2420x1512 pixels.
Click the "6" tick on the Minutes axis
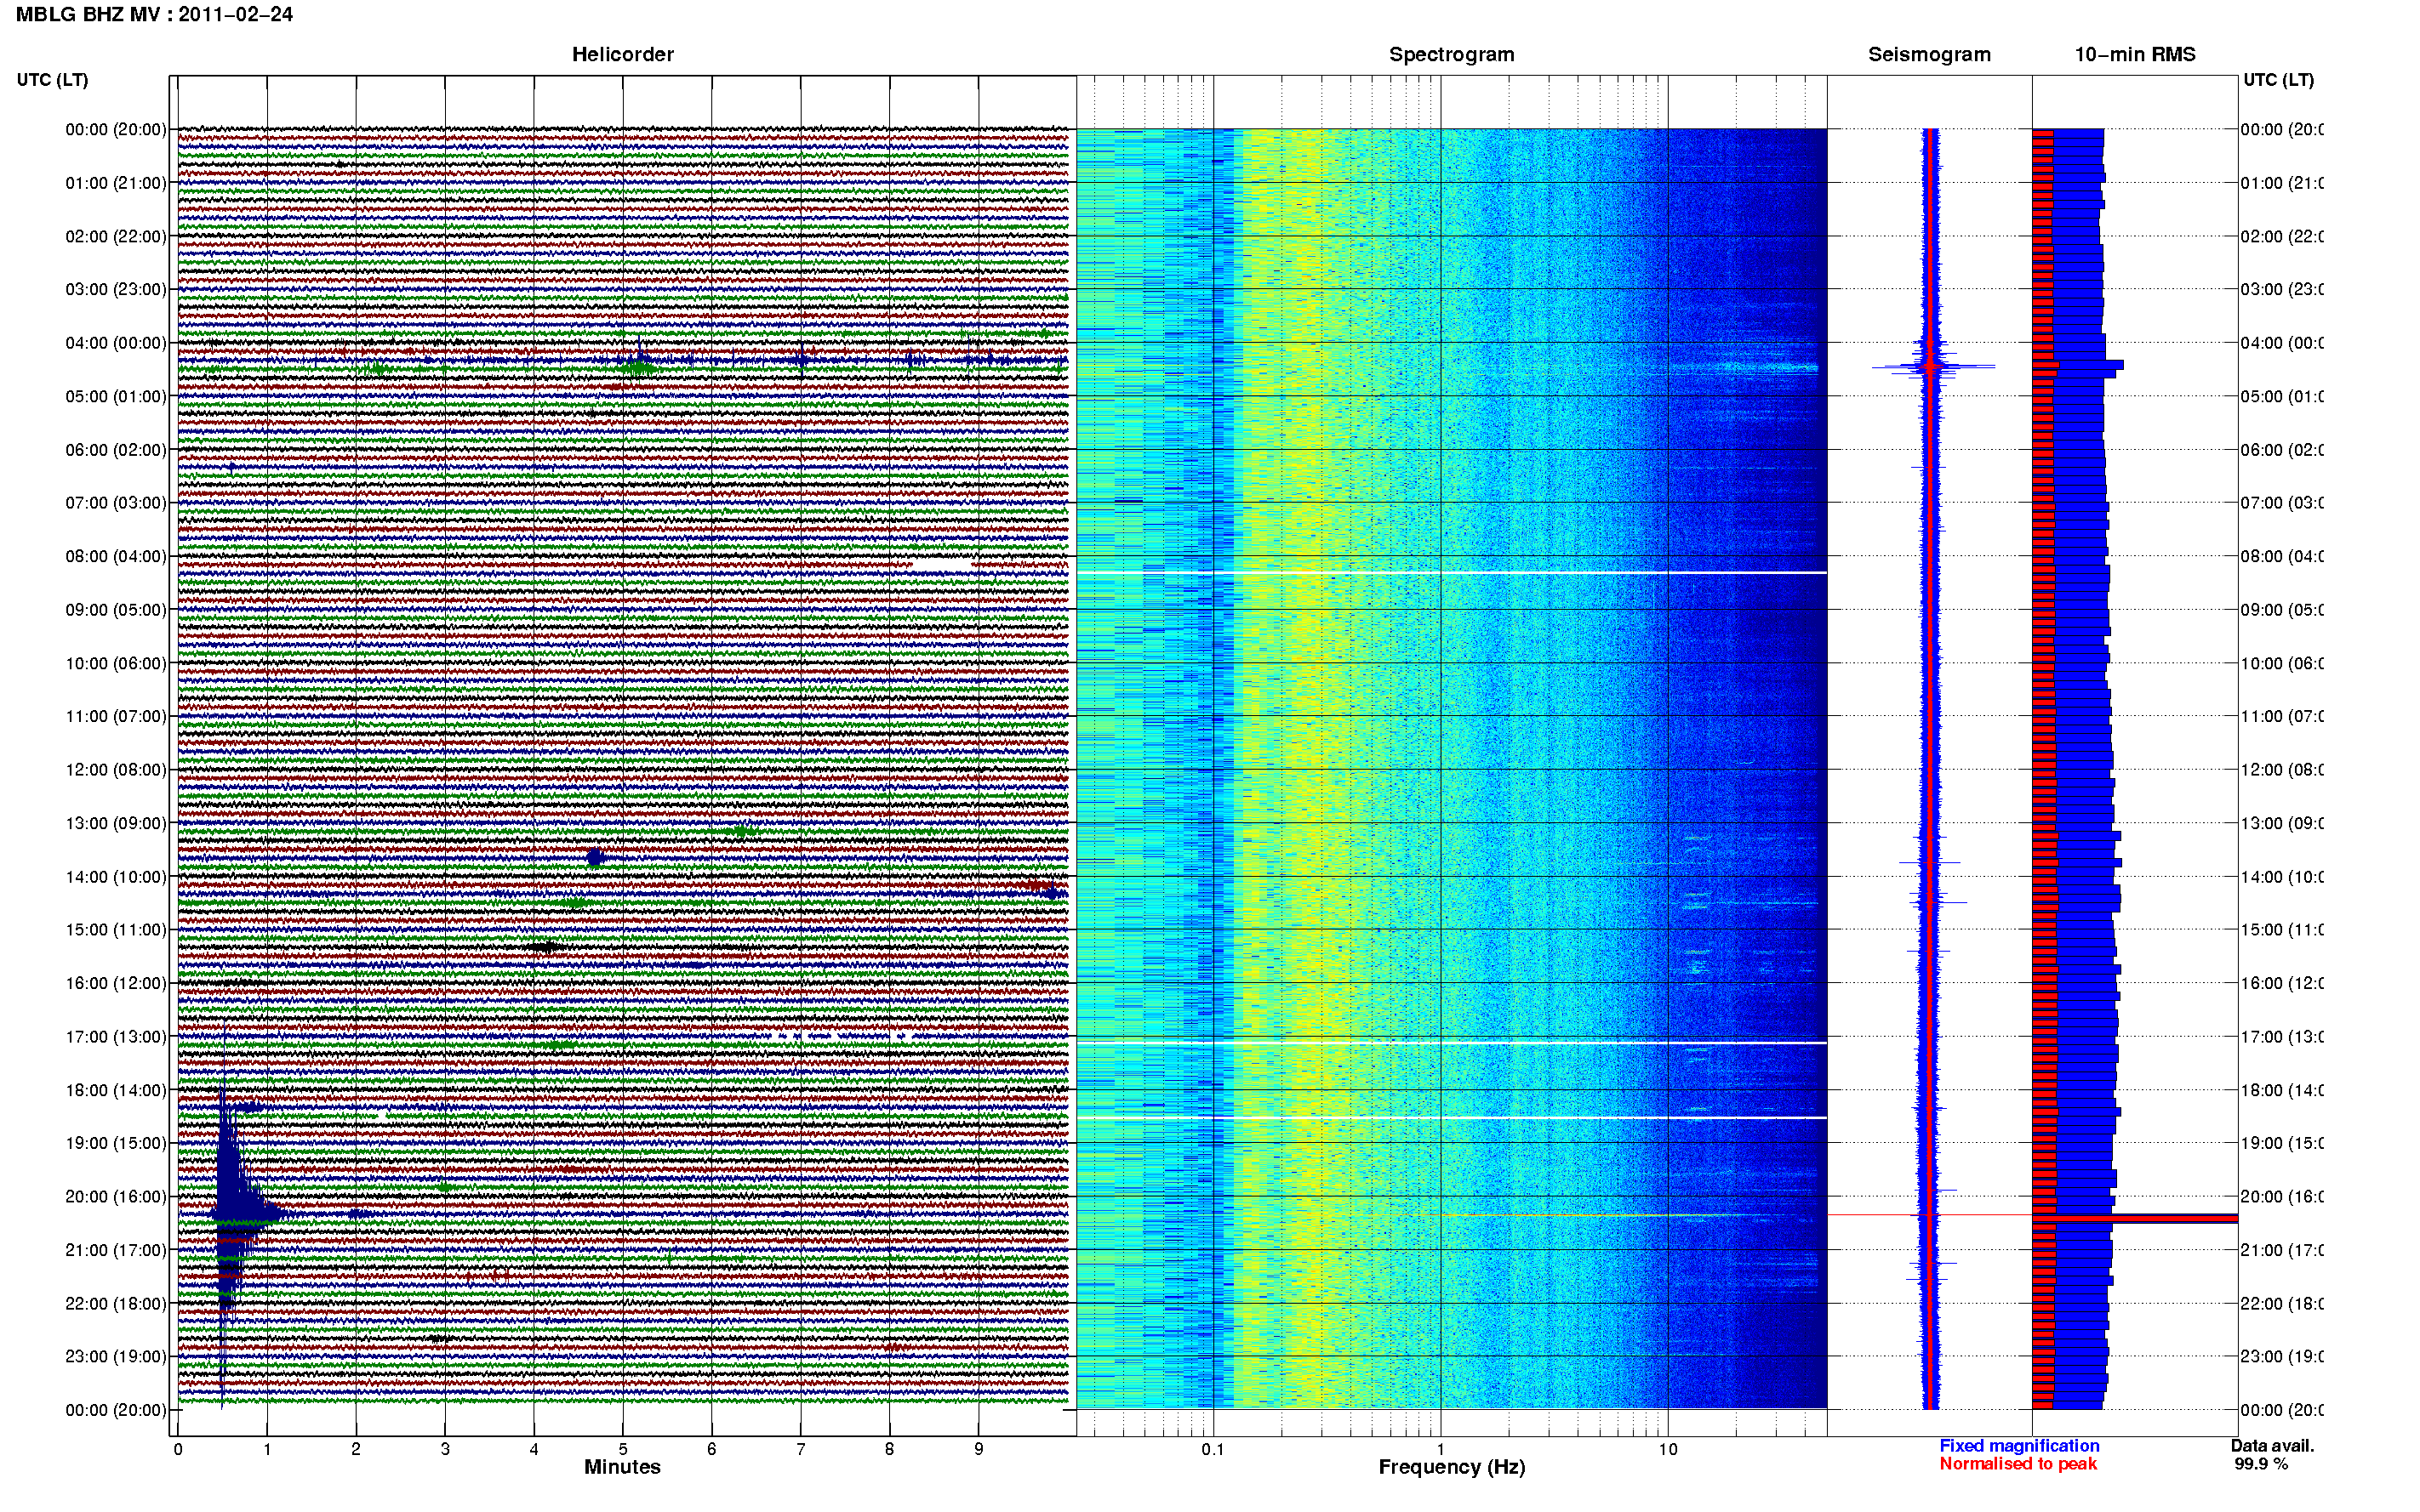711,1449
